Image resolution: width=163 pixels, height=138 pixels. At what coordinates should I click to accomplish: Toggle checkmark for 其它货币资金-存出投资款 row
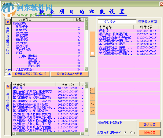coord(82,111)
